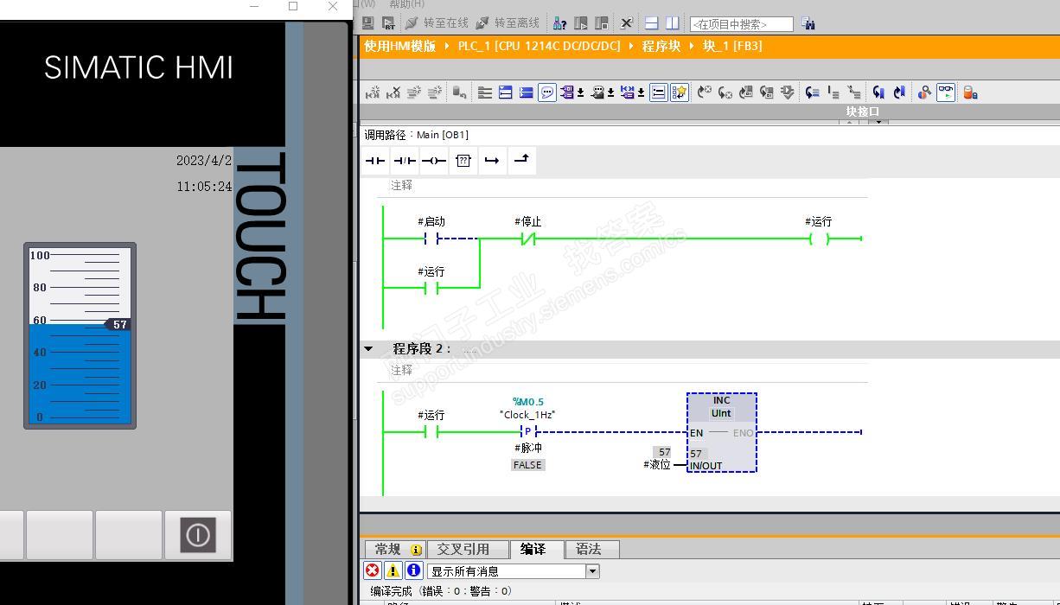The width and height of the screenshot is (1060, 605).
Task: Click the search in project field
Action: 741,24
